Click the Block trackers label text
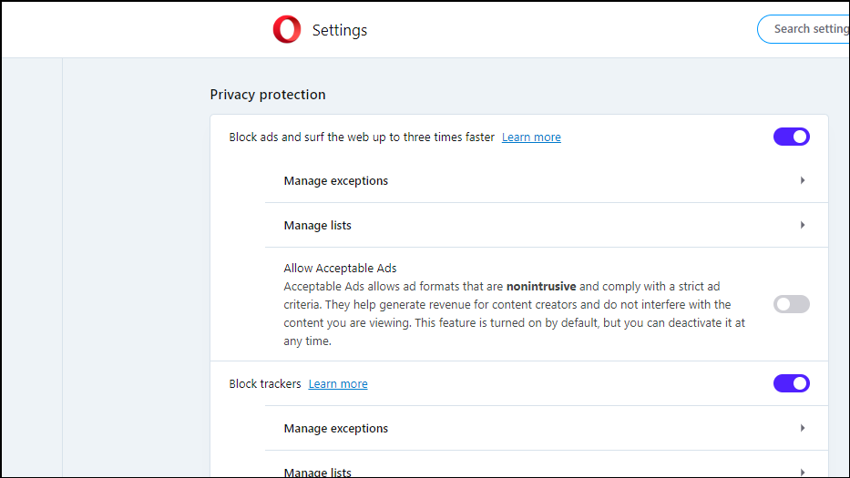 click(264, 384)
